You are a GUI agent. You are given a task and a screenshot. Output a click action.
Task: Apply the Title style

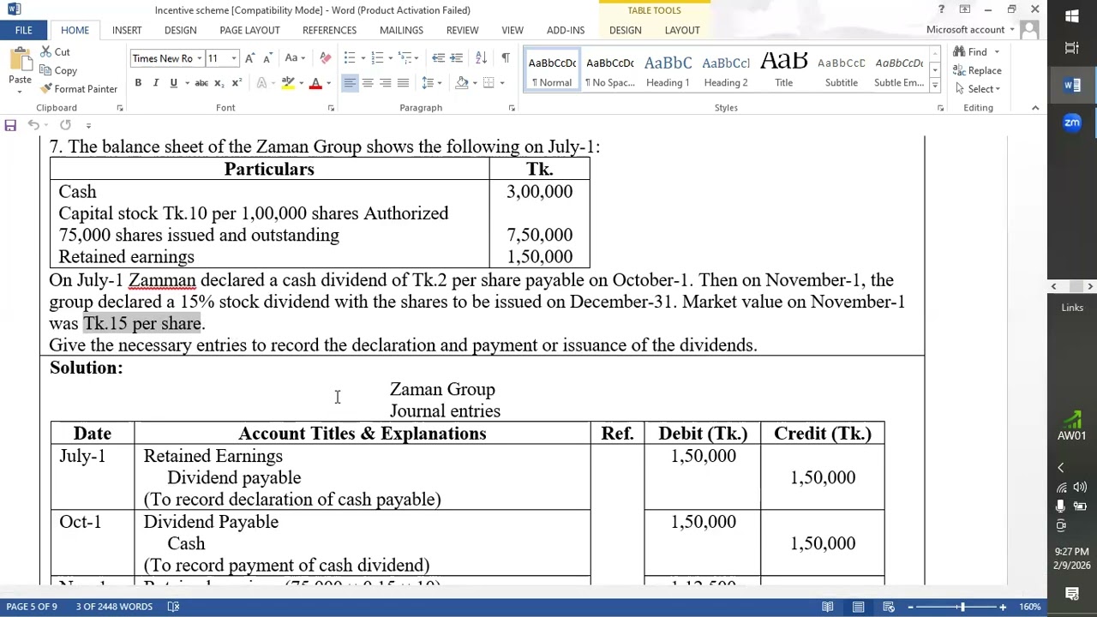pos(783,69)
